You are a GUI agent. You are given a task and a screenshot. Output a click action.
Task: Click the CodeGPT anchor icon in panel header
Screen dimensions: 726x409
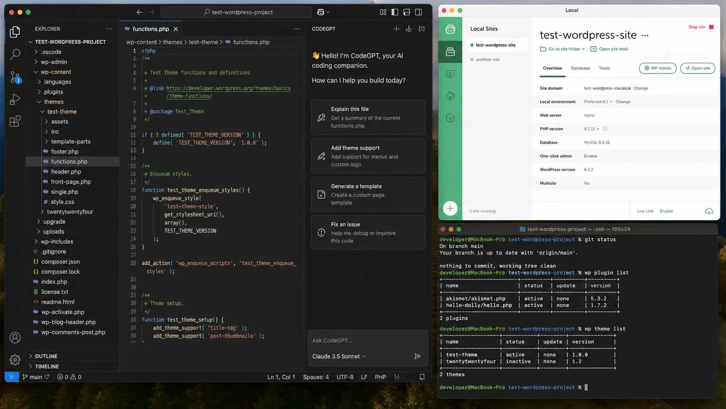click(409, 29)
